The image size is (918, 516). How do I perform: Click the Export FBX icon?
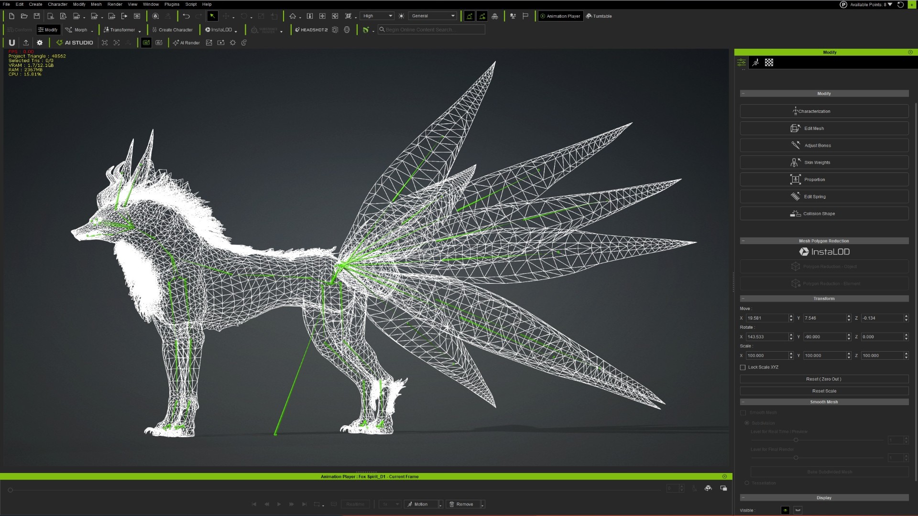(94, 16)
